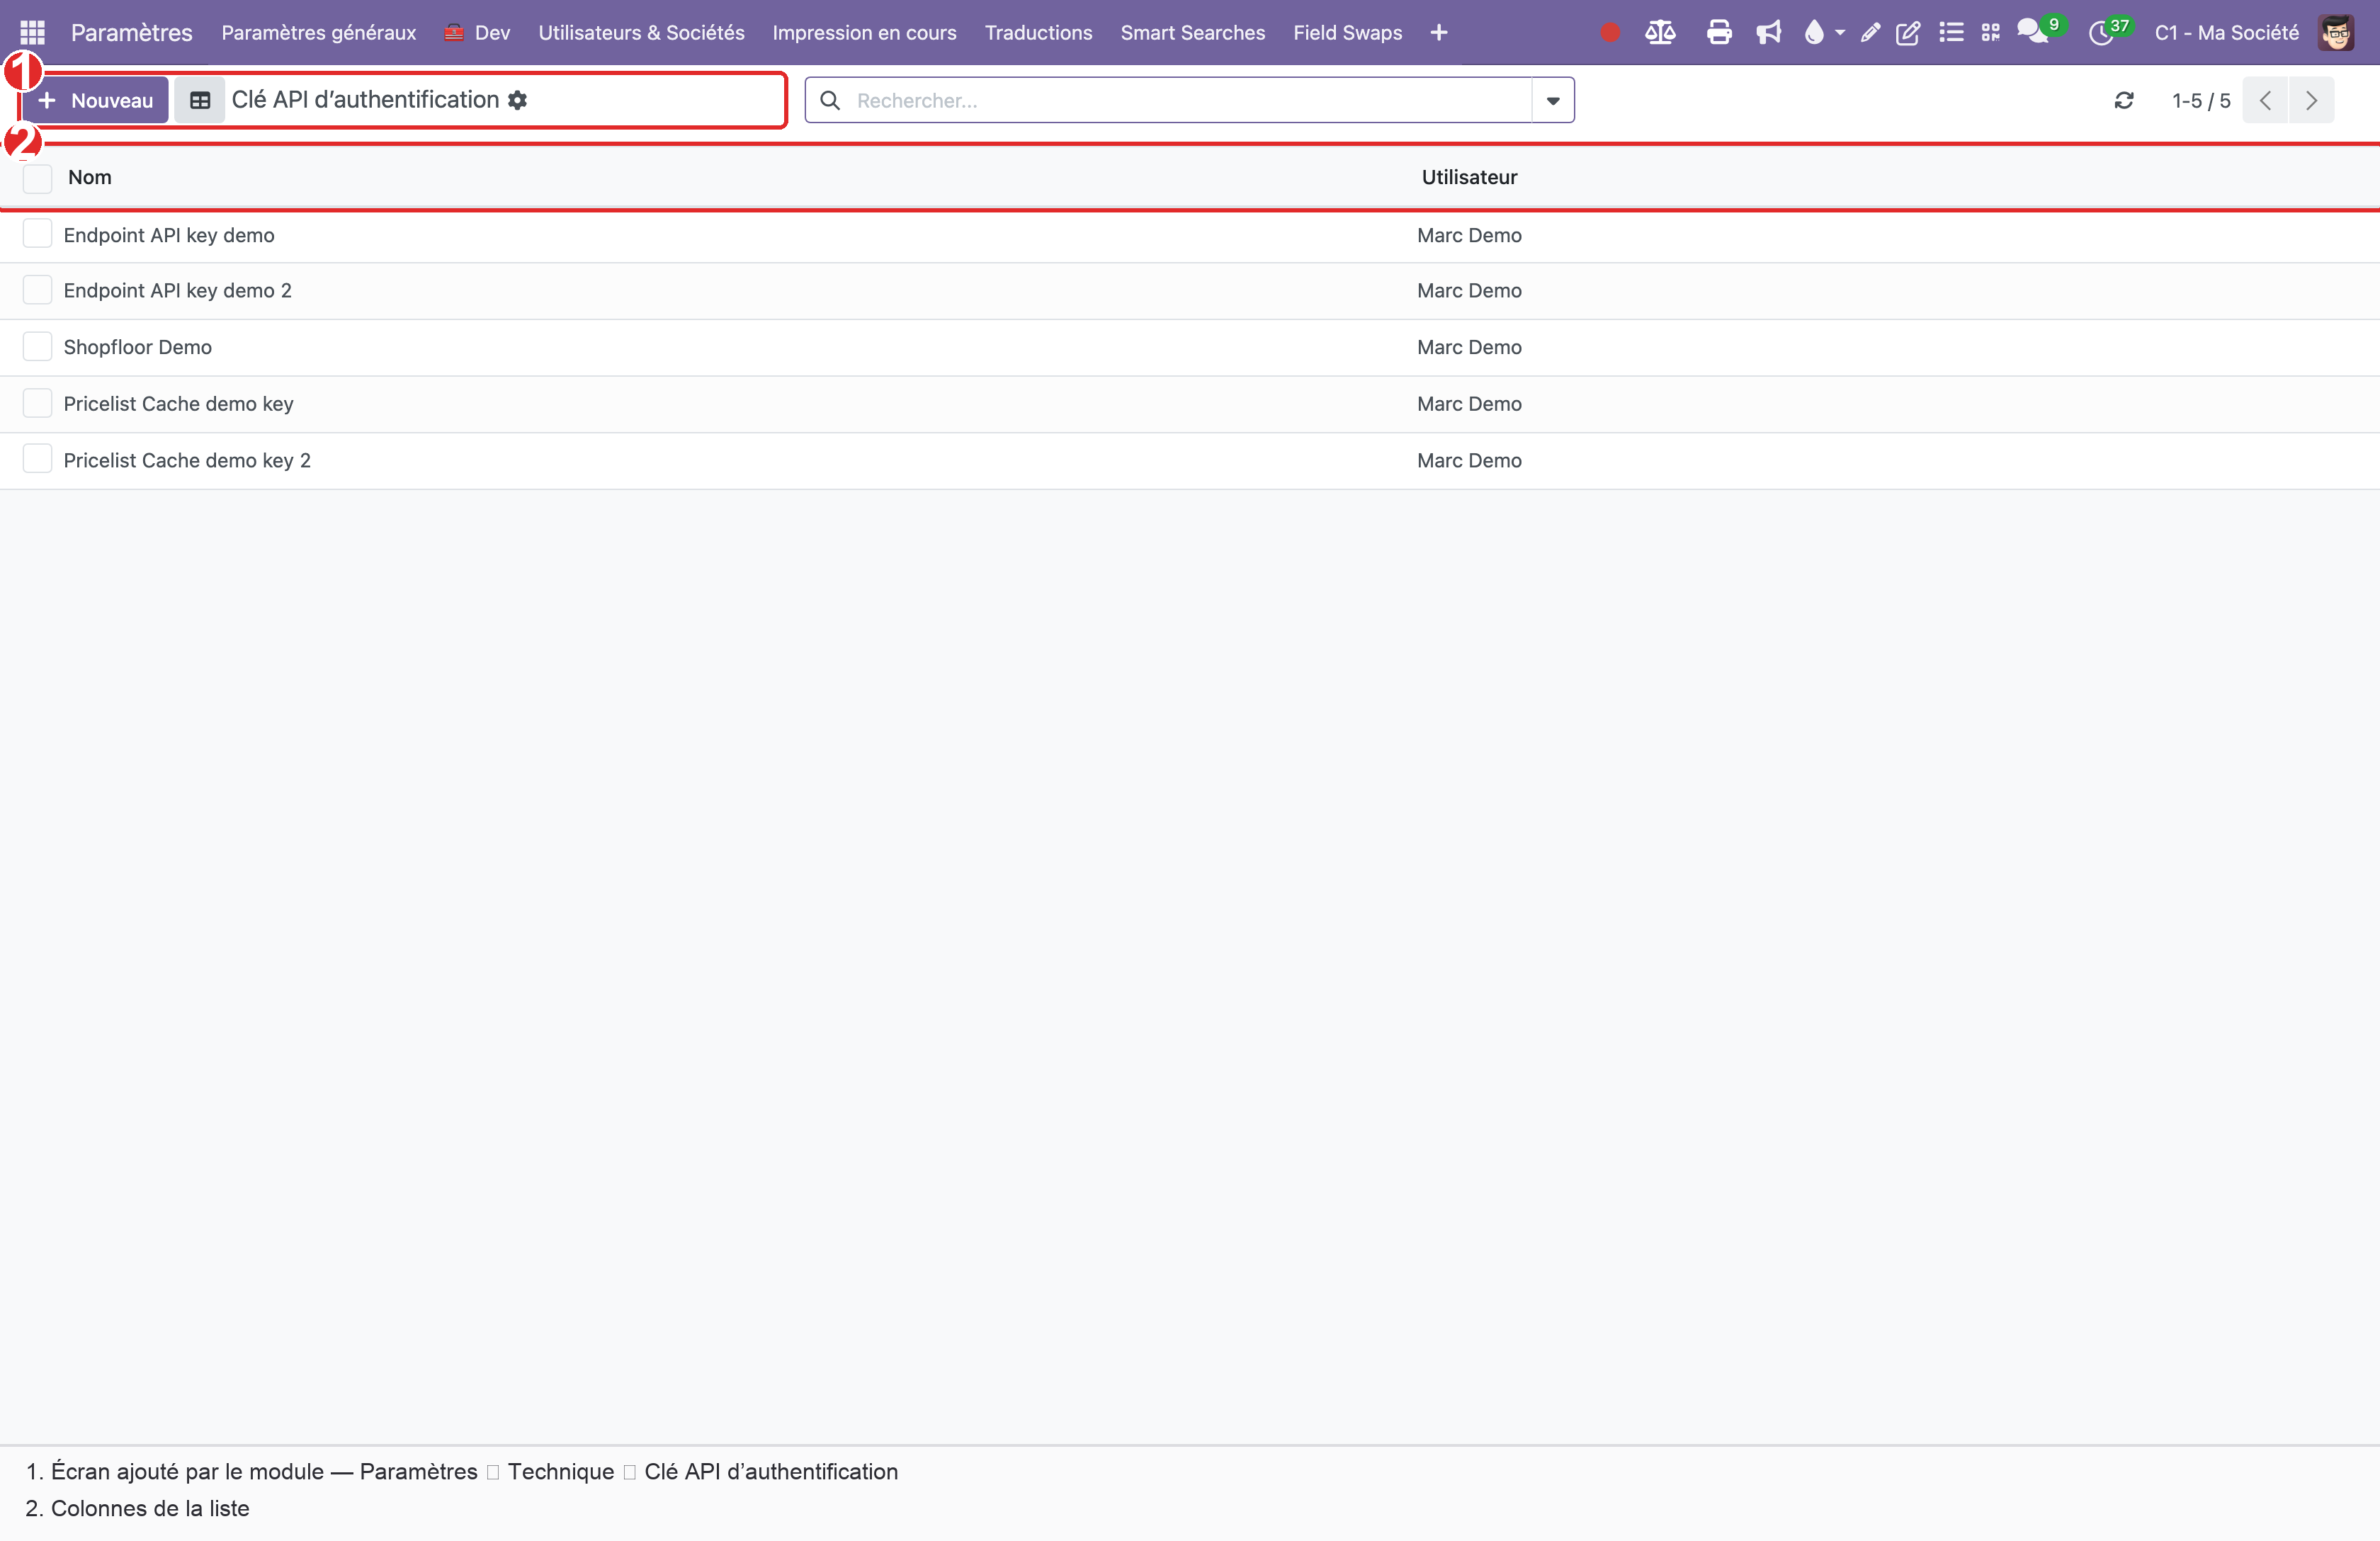Expand the search options dropdown arrow
This screenshot has height=1541, width=2380.
(x=1553, y=100)
